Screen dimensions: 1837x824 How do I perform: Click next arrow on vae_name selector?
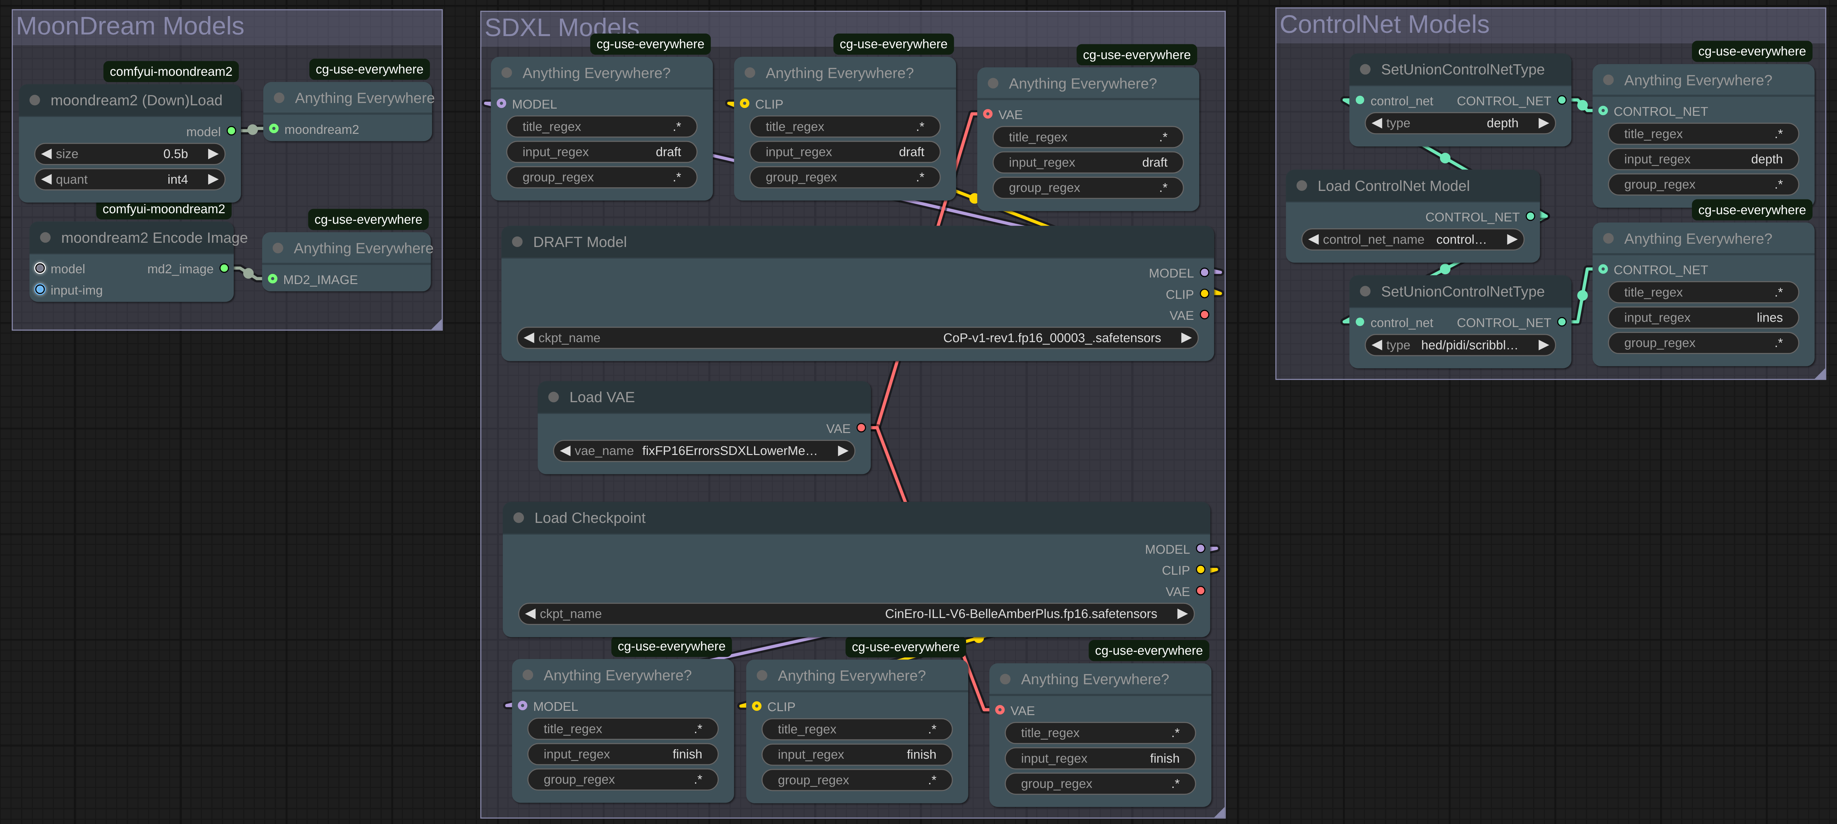[x=842, y=450]
